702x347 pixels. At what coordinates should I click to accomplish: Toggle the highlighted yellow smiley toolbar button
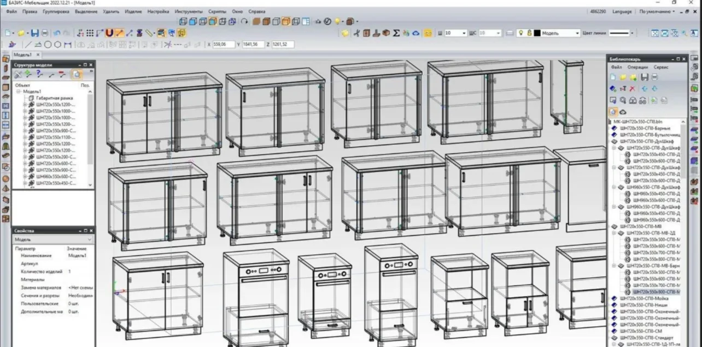pos(428,33)
